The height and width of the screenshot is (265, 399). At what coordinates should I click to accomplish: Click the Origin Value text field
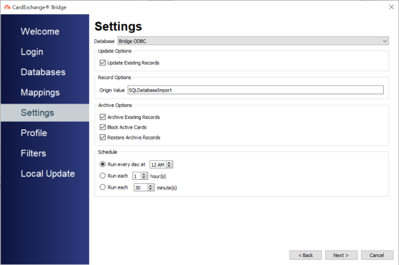point(255,90)
